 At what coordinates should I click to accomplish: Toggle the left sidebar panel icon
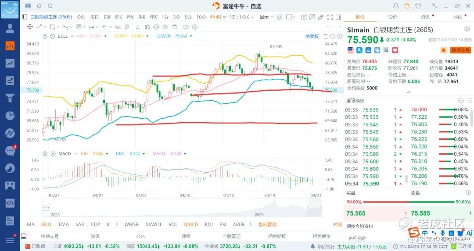tap(25, 17)
